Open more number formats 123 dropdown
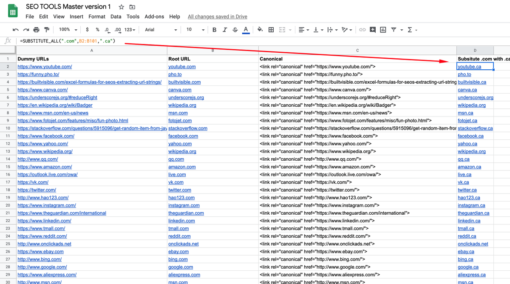Image resolution: width=510 pixels, height=284 pixels. click(130, 30)
